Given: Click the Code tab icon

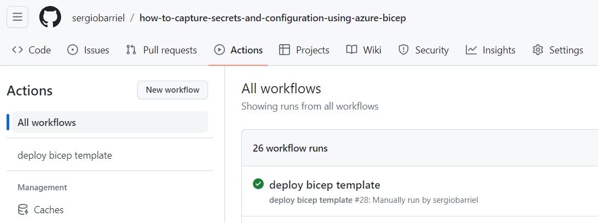Looking at the screenshot, I should click(17, 50).
